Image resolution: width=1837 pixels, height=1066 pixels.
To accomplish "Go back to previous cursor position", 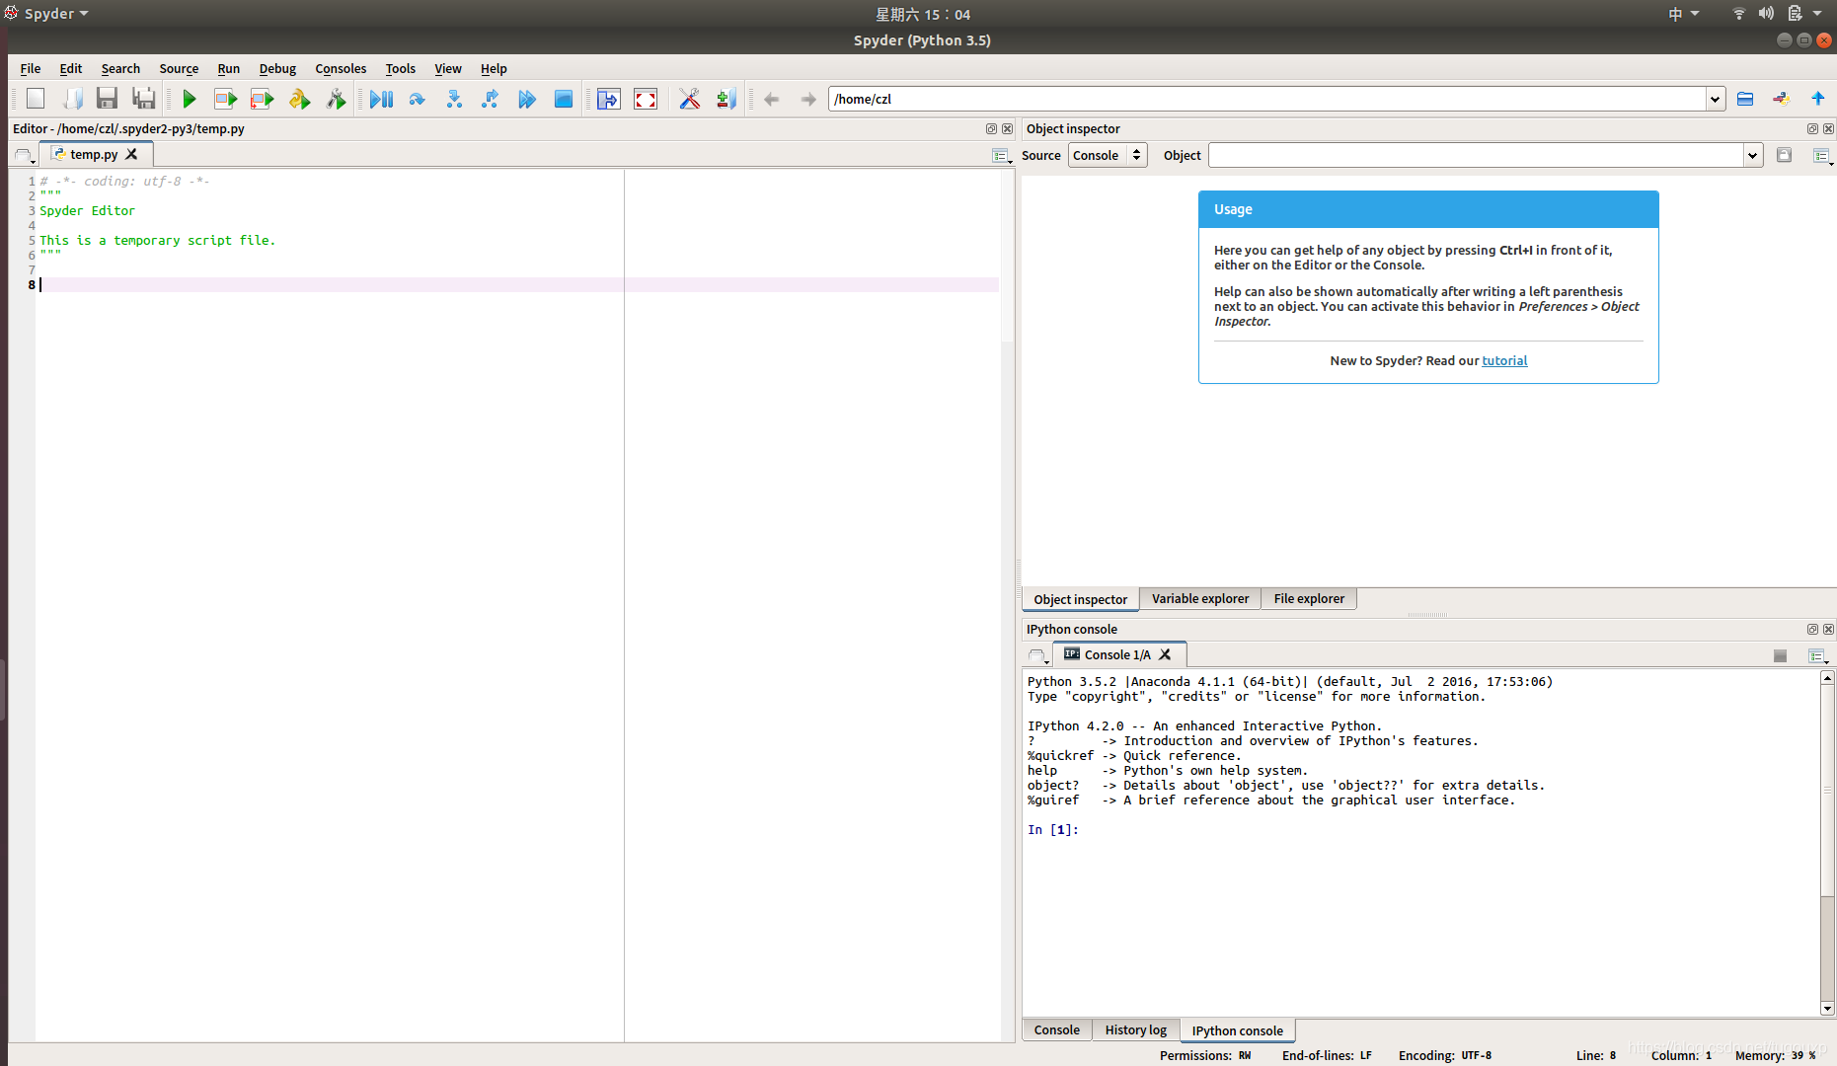I will (772, 99).
